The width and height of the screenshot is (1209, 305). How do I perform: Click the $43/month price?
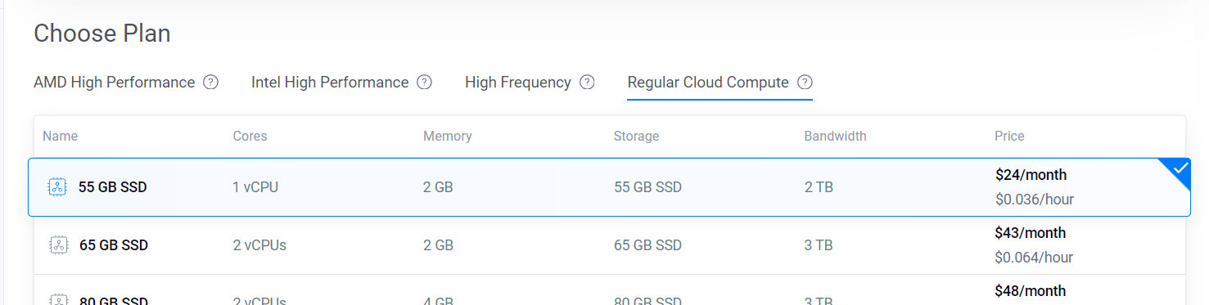point(1031,233)
